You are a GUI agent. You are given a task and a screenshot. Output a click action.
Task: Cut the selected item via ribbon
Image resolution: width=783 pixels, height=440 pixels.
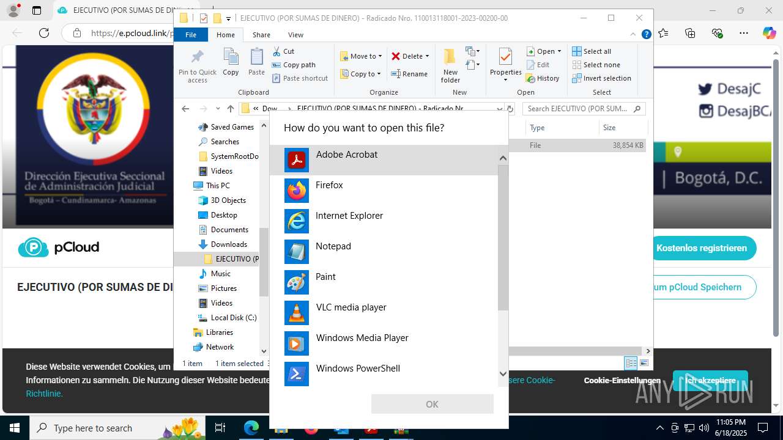click(283, 51)
